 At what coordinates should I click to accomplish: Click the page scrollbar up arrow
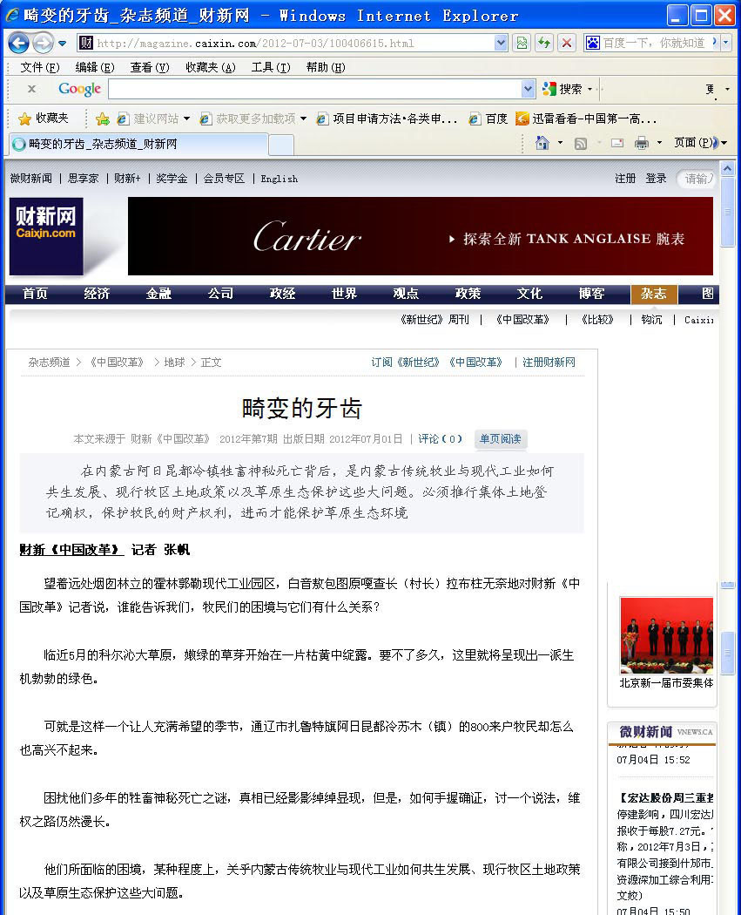(727, 169)
